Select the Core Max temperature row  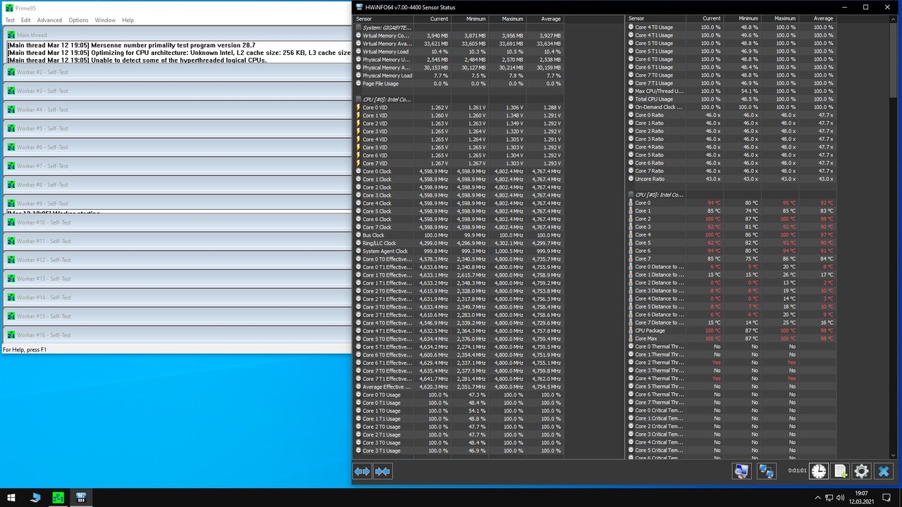731,338
